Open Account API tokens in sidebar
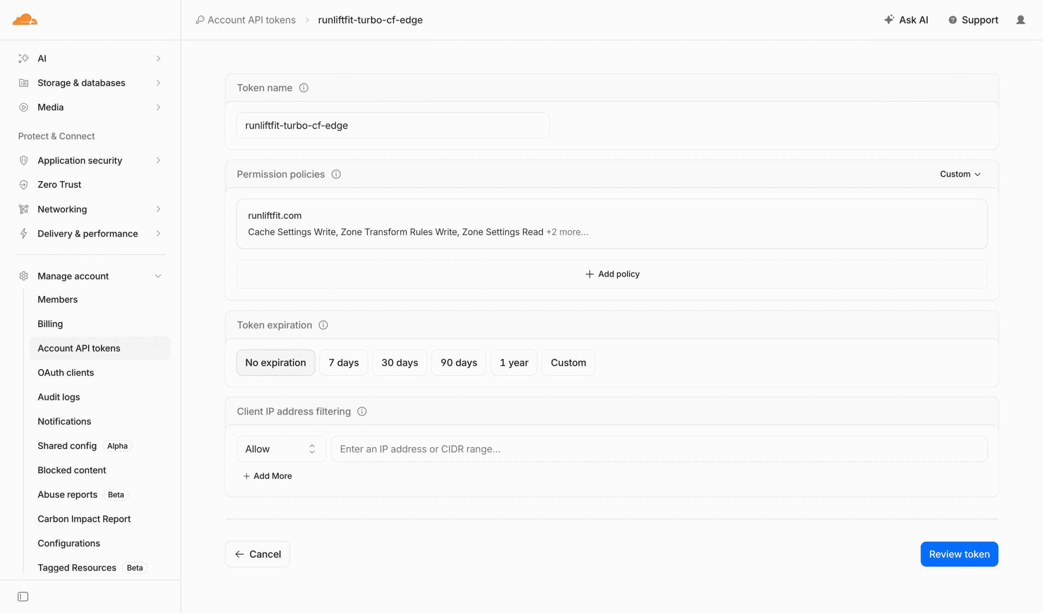Image resolution: width=1043 pixels, height=613 pixels. coord(100,348)
